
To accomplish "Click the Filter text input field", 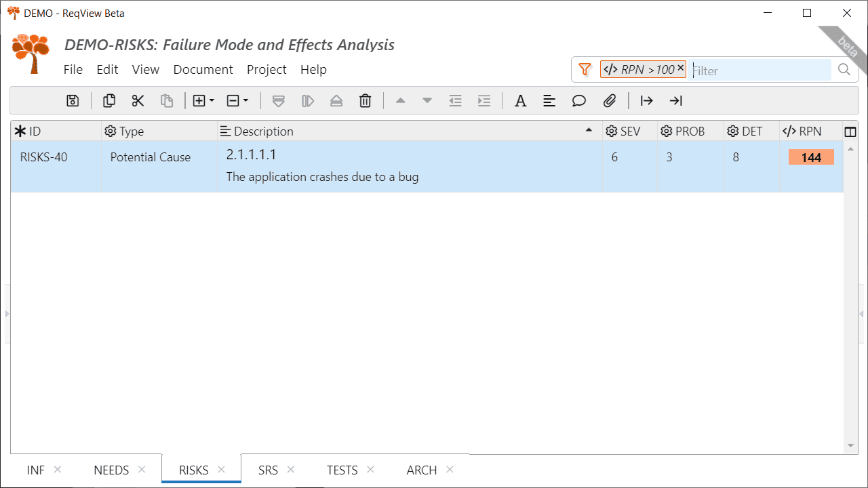I will click(x=761, y=70).
